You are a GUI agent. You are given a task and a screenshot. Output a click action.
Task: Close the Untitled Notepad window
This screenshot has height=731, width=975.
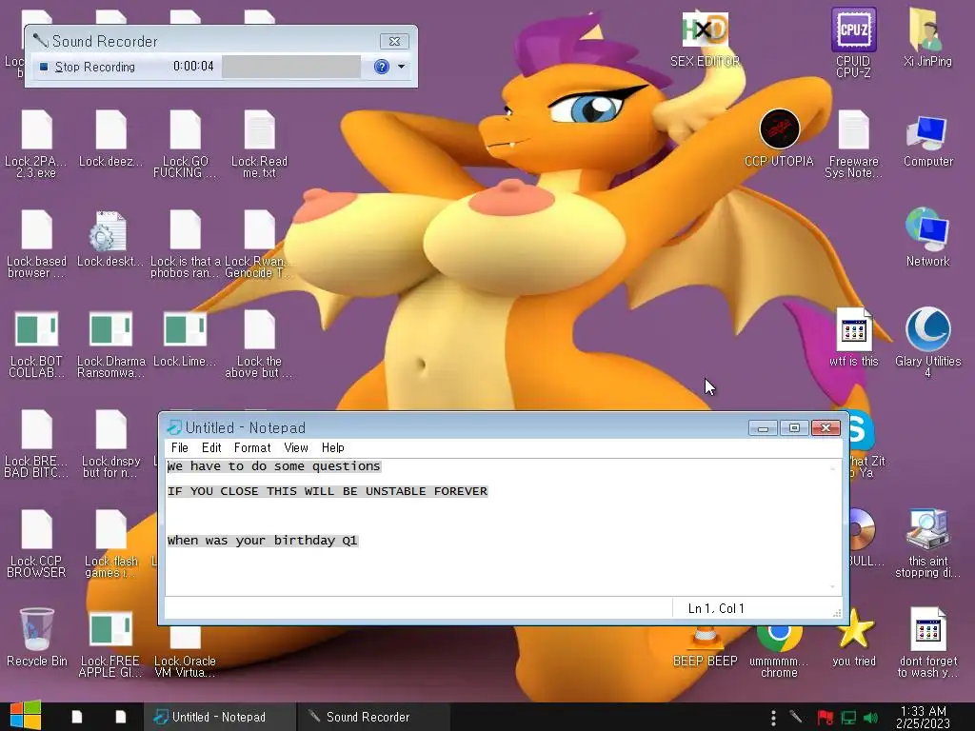826,427
